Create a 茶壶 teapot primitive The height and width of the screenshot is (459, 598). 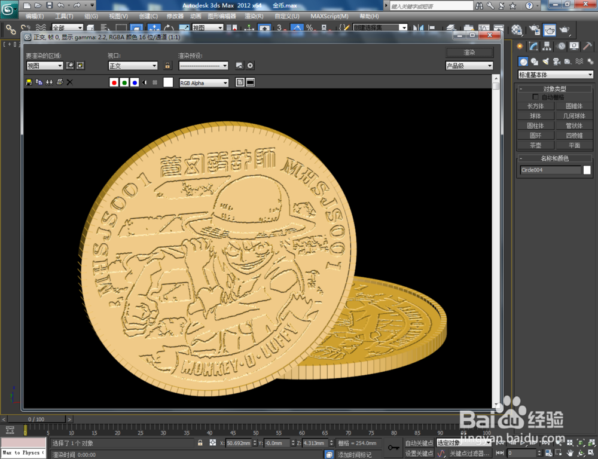pyautogui.click(x=535, y=145)
